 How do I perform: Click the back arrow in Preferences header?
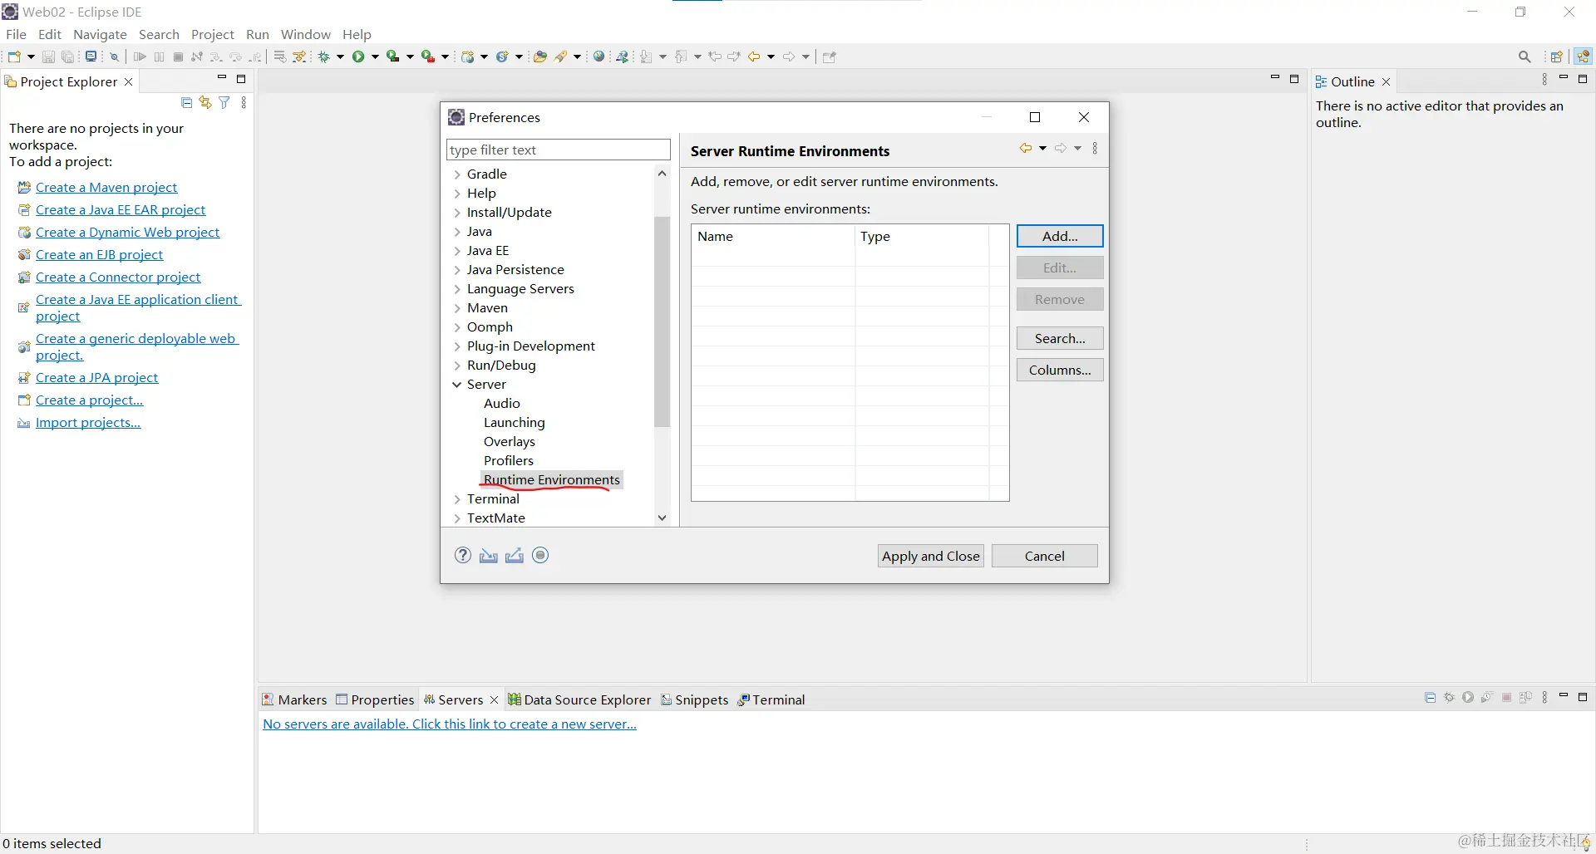point(1026,148)
